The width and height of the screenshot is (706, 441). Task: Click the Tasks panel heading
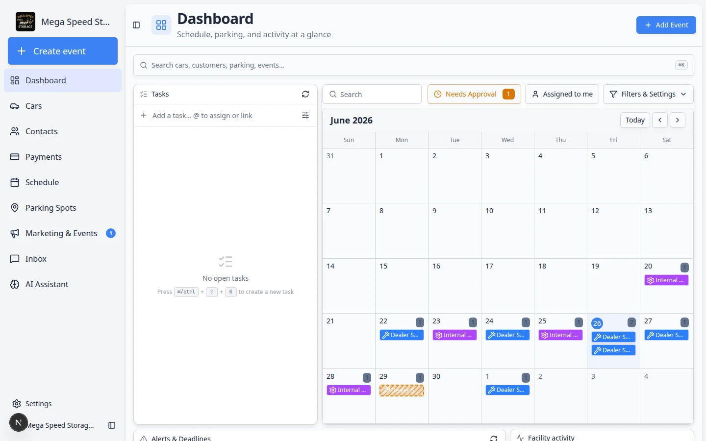click(160, 94)
